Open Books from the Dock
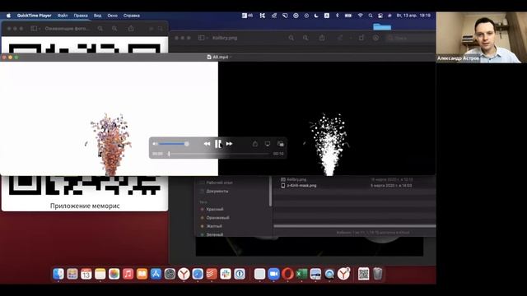The image size is (527, 296). (142, 274)
